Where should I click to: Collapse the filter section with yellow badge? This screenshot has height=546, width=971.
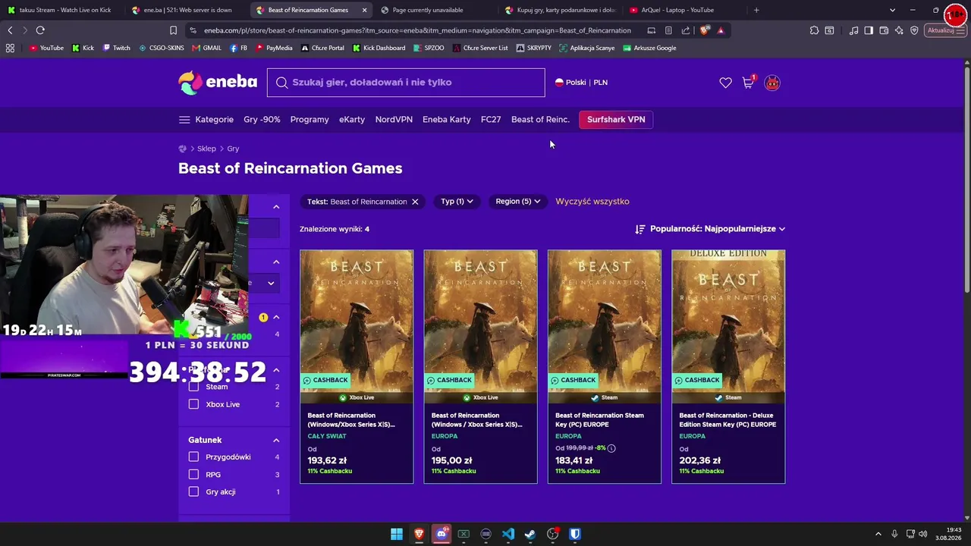pos(276,317)
